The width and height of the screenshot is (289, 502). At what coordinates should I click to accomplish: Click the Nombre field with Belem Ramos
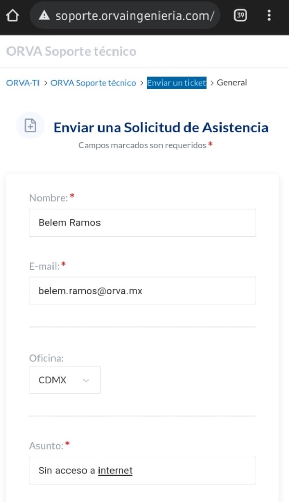(142, 223)
